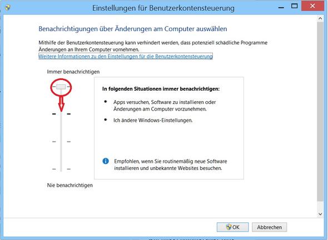
Task: Close the window with the red X
Action: pos(313,6)
